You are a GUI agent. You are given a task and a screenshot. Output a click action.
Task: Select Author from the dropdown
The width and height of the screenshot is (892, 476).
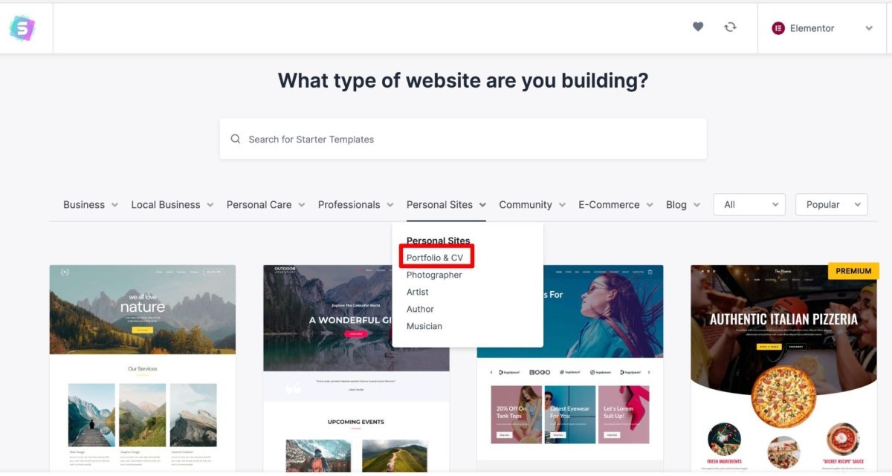(x=420, y=309)
